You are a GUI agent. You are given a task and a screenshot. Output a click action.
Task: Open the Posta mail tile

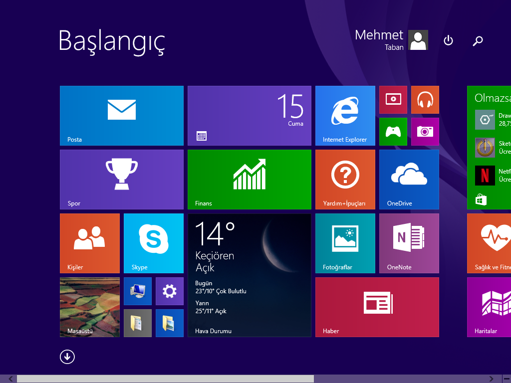[x=122, y=116]
